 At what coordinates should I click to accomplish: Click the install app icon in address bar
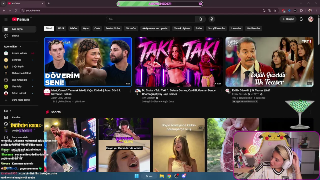(264, 10)
